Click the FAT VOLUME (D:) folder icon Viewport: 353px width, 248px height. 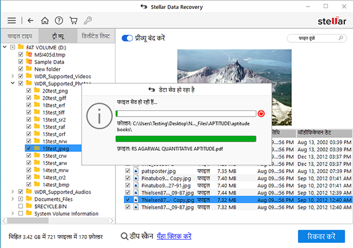tap(21, 47)
